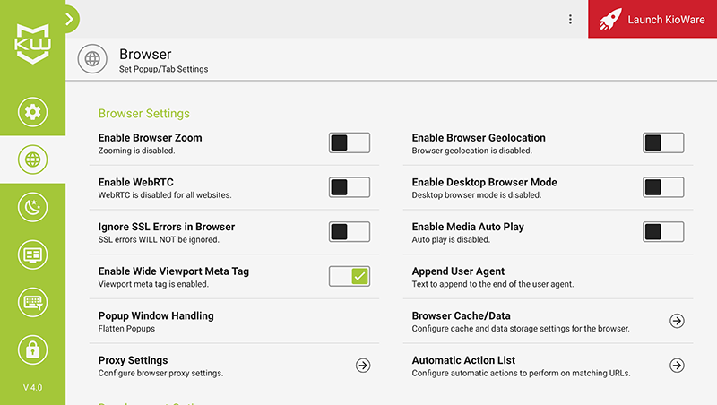Open Proxy Settings arrow
The image size is (717, 405).
pyautogui.click(x=363, y=366)
